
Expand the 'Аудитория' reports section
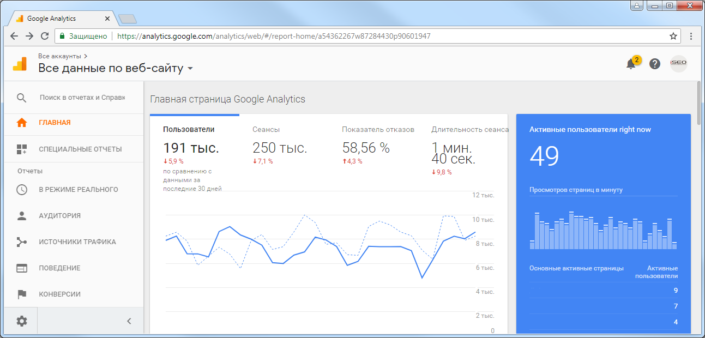59,216
